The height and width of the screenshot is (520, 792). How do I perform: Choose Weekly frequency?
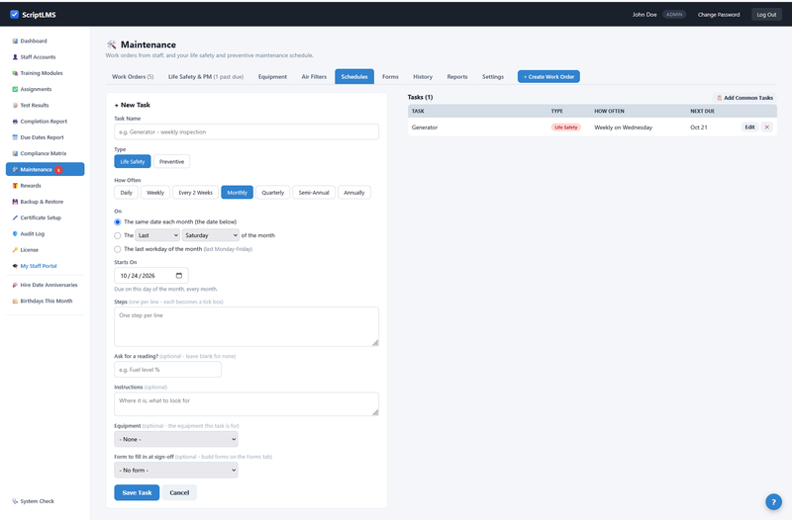tap(155, 193)
